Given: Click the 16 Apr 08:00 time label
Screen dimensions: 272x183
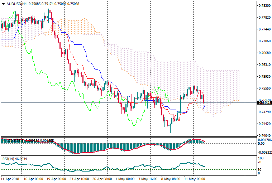Looking at the screenshot, I should point(33,178).
